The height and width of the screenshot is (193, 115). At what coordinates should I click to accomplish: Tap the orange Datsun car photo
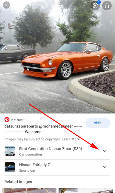pos(67,60)
